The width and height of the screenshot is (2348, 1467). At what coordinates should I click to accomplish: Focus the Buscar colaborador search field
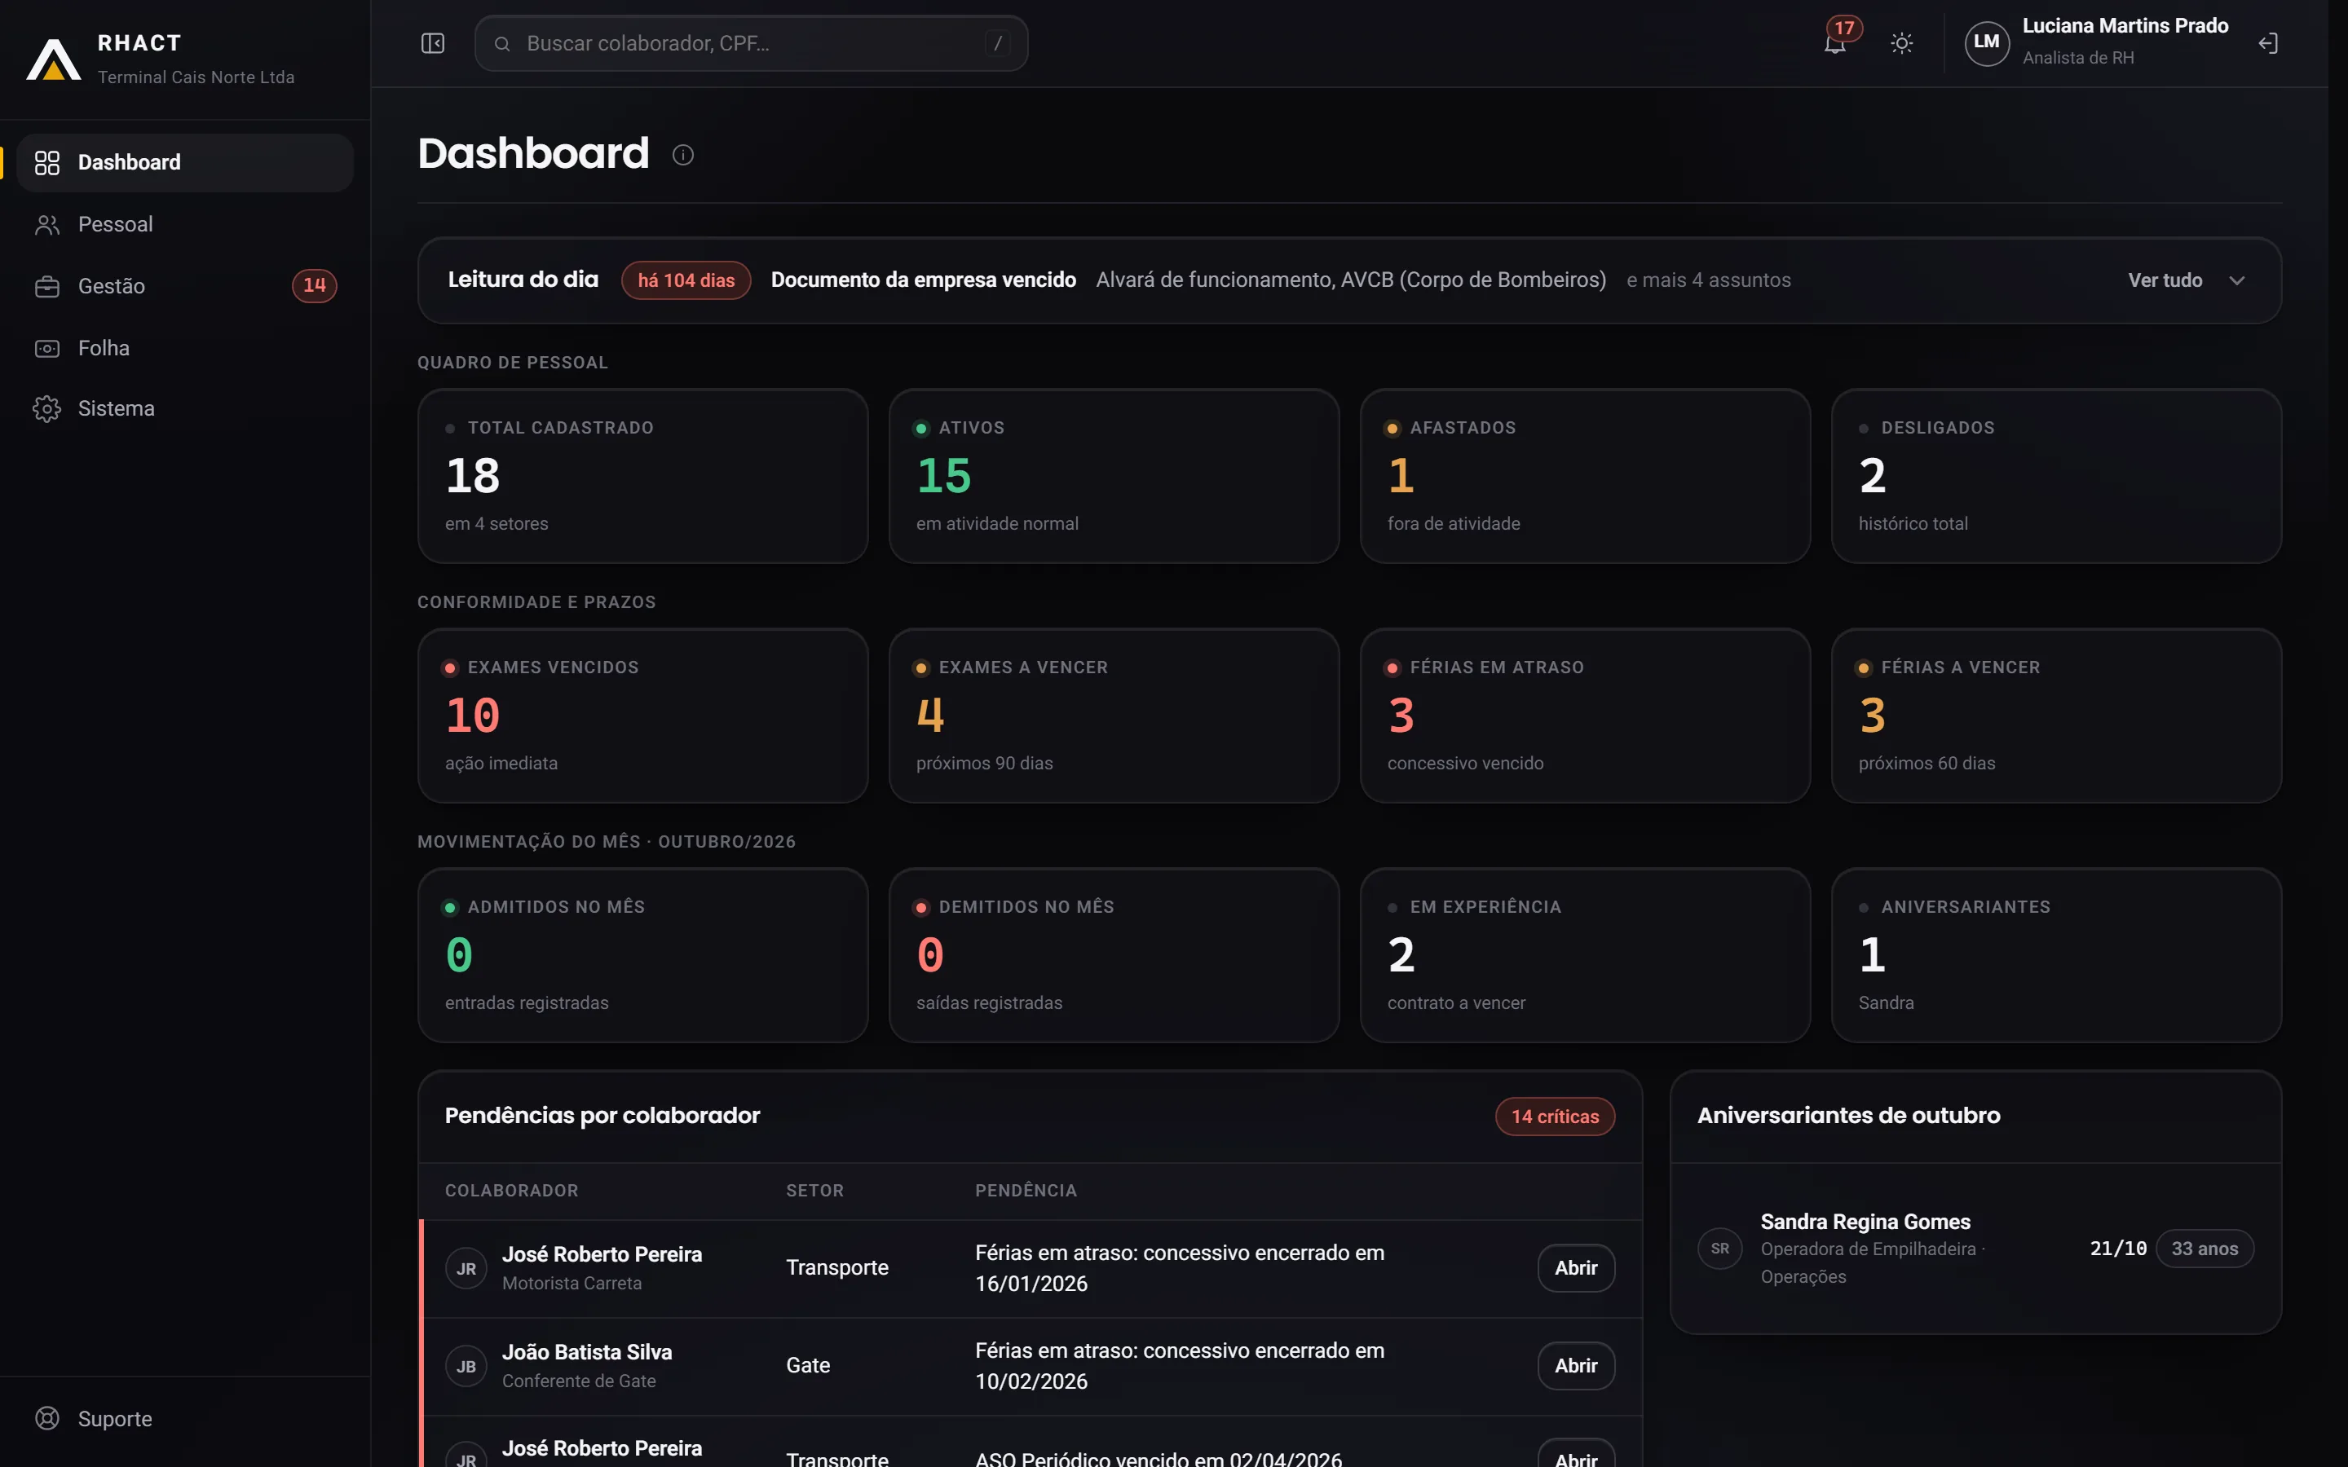coord(751,44)
